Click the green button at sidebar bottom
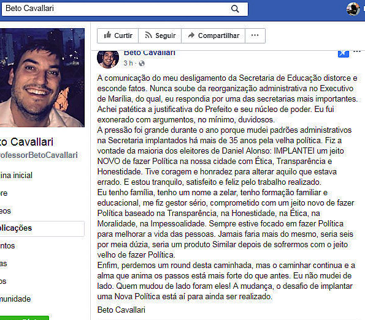The image size is (365, 320). [25, 318]
